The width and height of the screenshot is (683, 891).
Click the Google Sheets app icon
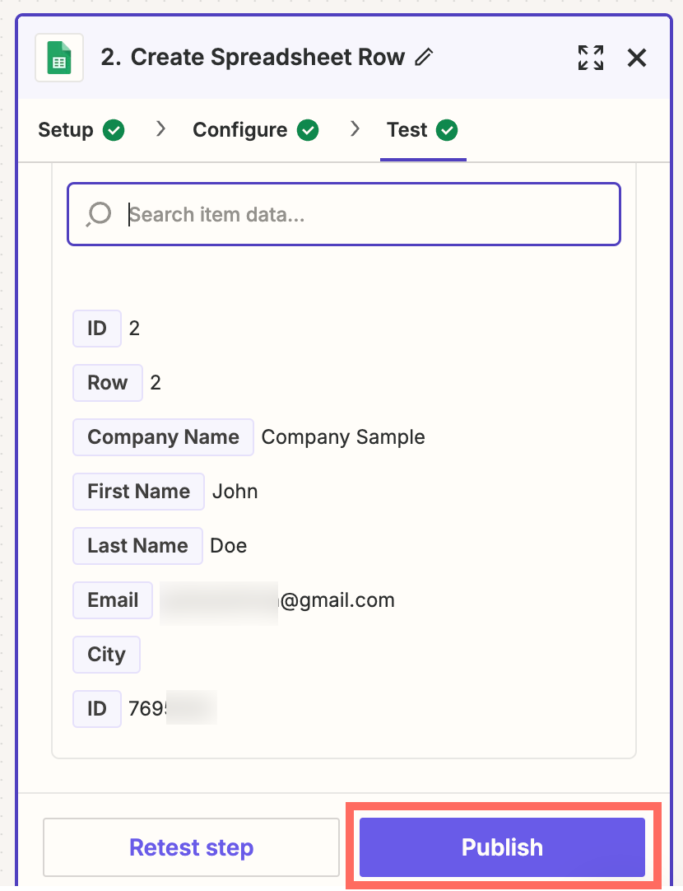pyautogui.click(x=59, y=58)
